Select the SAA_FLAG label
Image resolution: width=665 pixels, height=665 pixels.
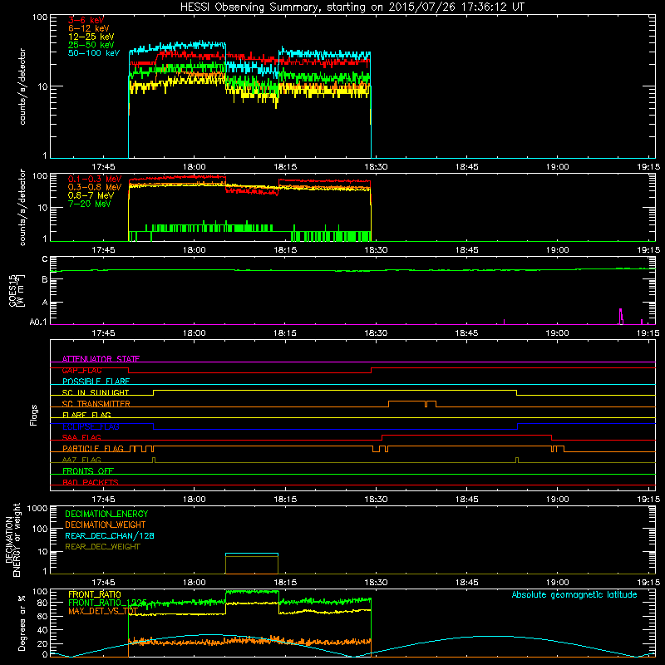(81, 437)
